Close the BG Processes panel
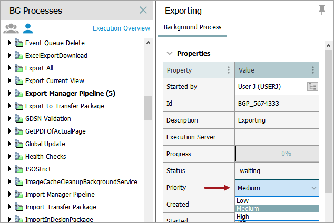The width and height of the screenshot is (334, 223). (x=143, y=10)
